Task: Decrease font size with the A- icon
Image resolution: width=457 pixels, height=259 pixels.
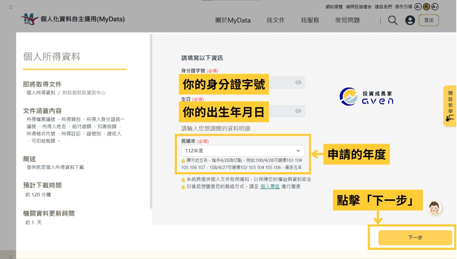Action: 418,6
